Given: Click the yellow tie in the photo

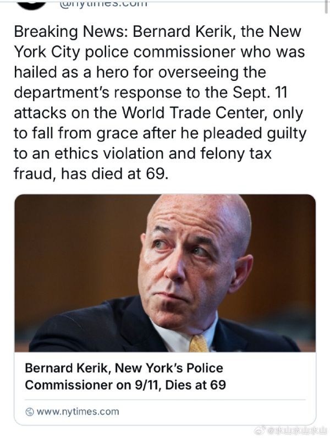Looking at the screenshot, I should click(199, 343).
